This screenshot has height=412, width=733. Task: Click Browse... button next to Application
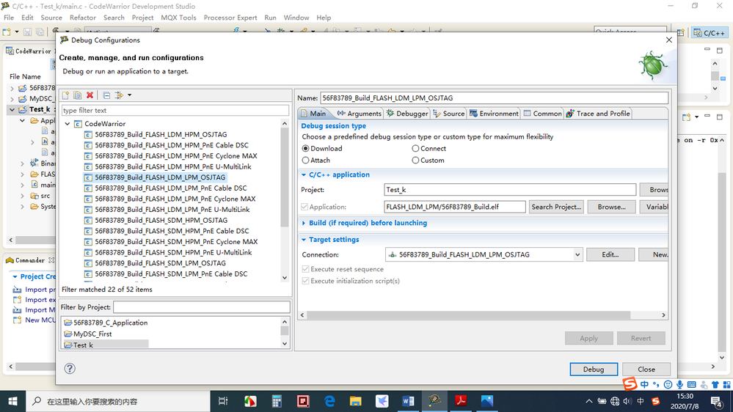611,207
